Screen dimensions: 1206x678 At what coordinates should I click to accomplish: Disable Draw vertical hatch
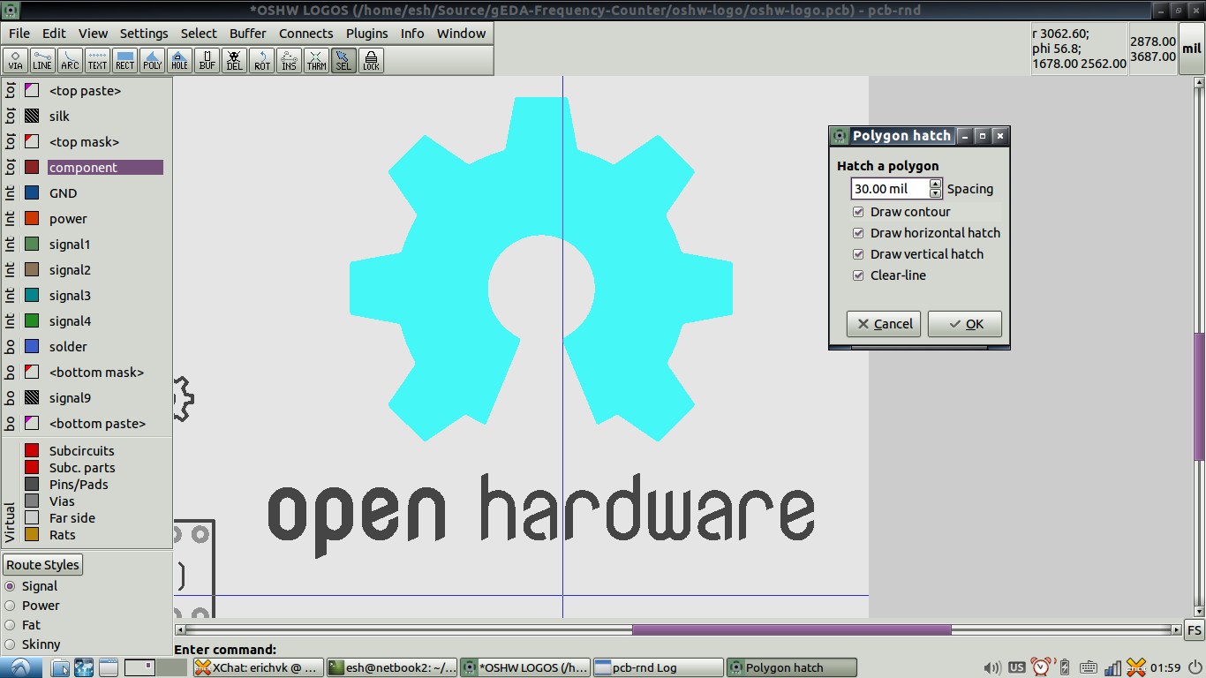pyautogui.click(x=858, y=254)
